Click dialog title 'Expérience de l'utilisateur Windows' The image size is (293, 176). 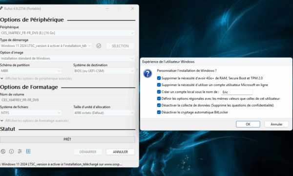coord(168,62)
